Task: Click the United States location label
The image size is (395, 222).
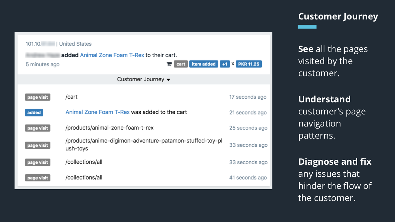Action: (75, 44)
